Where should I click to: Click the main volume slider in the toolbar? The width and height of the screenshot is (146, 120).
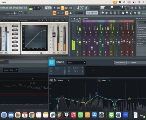coord(41,13)
